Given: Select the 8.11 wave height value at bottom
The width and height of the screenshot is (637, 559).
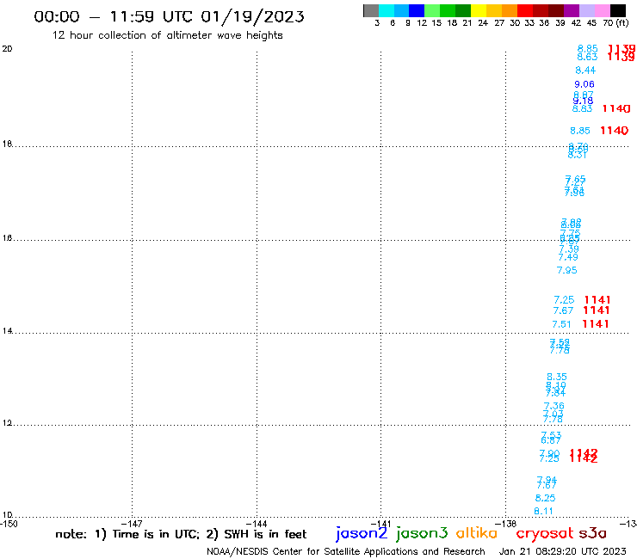Looking at the screenshot, I should click(x=543, y=511).
